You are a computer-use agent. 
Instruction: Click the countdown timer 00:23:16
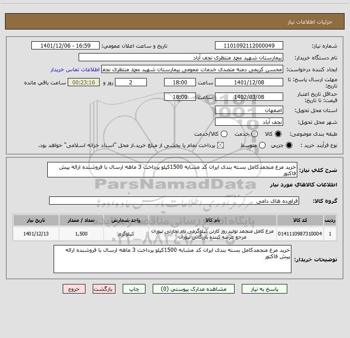click(x=84, y=82)
